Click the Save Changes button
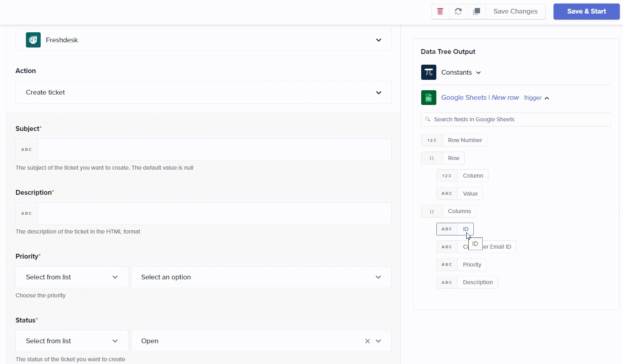The image size is (623, 364). click(515, 11)
